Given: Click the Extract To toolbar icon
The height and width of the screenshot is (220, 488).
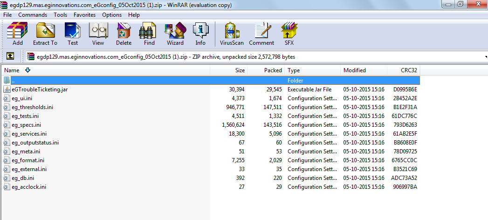Looking at the screenshot, I should click(45, 30).
